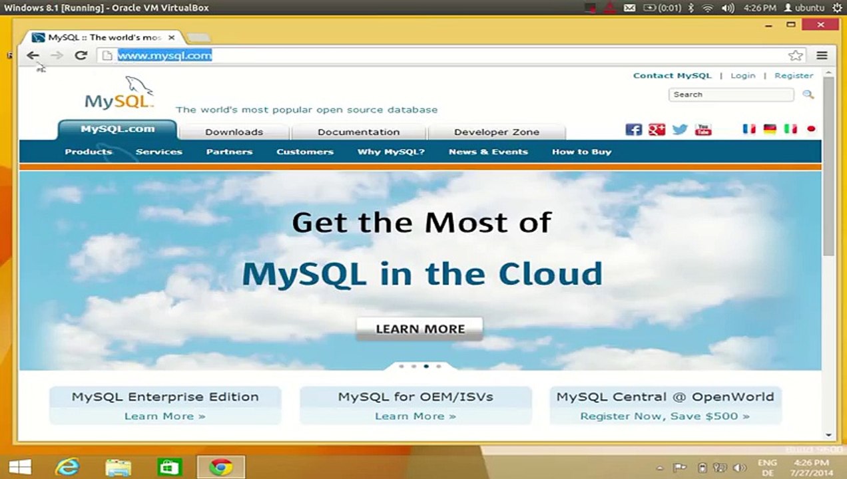Switch site language with French flag
This screenshot has height=479, width=847.
tap(750, 129)
